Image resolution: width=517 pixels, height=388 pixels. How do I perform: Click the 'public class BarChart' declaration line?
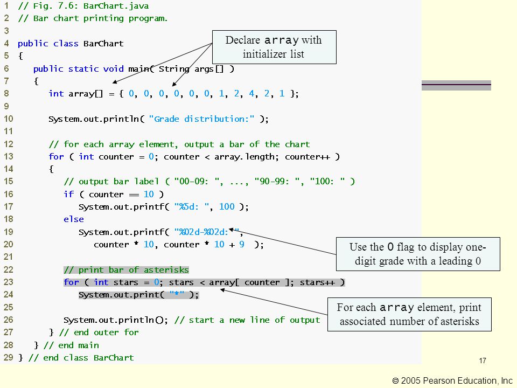point(71,44)
